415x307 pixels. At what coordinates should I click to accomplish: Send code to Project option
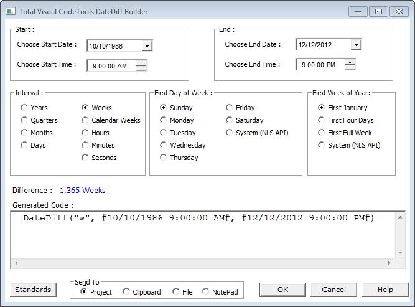(96, 292)
